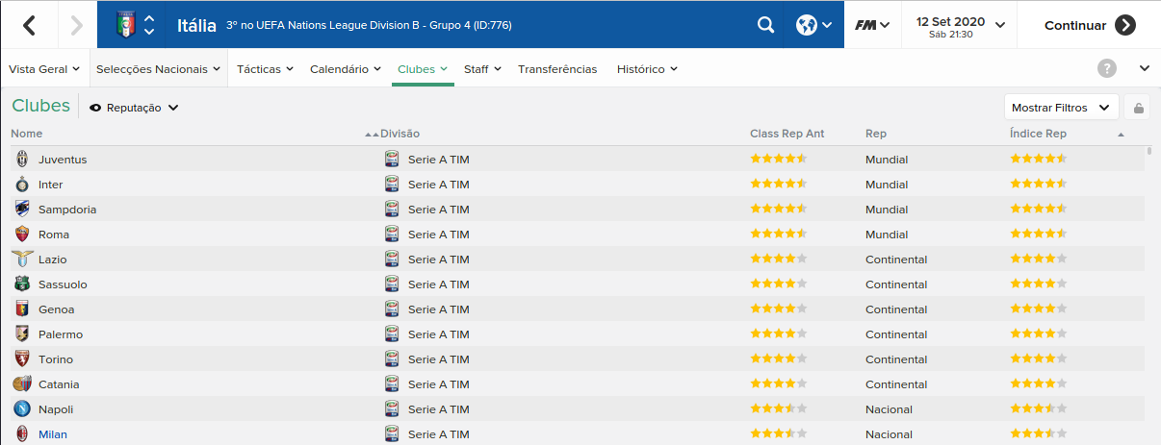Click the Sampdoria club crest
Screen dimensions: 1161x445
[x=22, y=209]
